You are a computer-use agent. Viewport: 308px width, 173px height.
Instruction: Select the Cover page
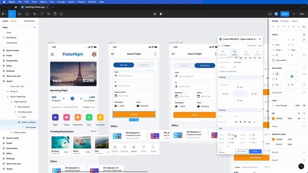pyautogui.click(x=9, y=33)
